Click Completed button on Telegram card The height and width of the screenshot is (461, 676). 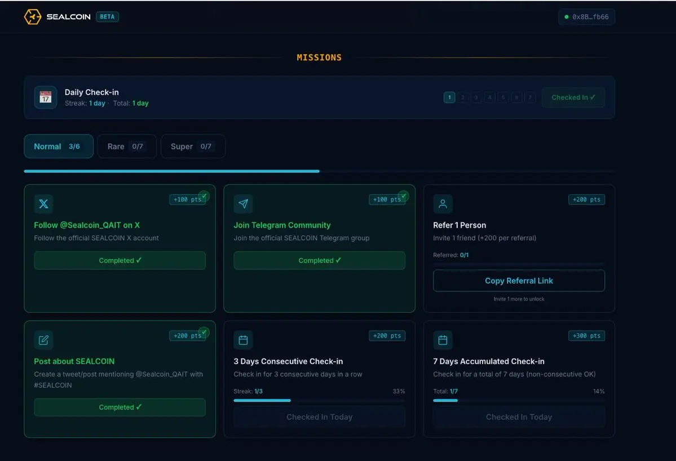point(320,260)
